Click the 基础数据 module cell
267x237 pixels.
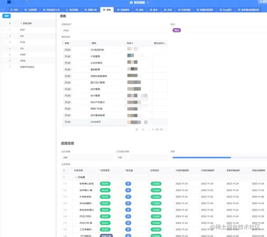click(x=95, y=69)
